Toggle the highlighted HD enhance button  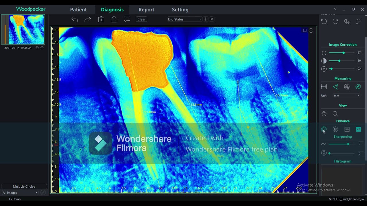click(358, 129)
